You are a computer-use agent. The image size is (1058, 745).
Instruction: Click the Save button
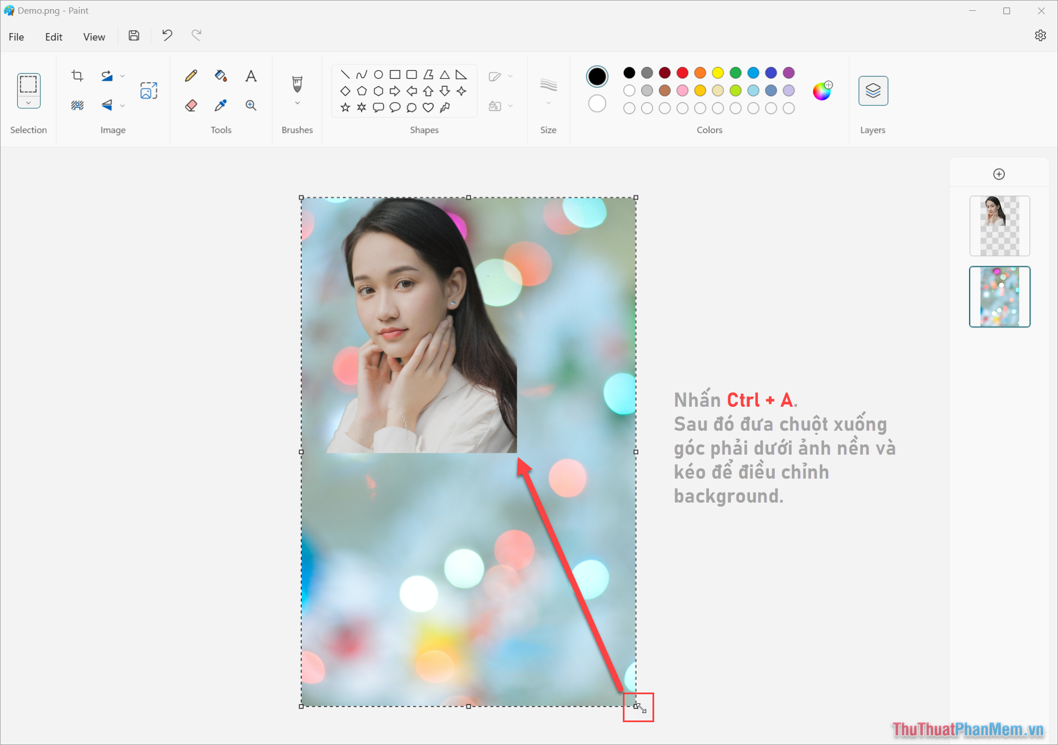[133, 35]
